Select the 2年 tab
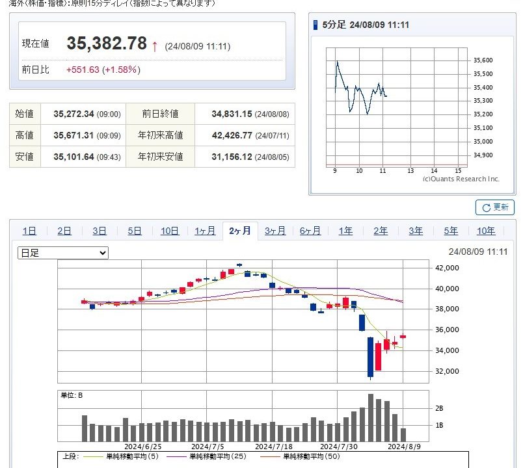Image resolution: width=523 pixels, height=468 pixels. click(381, 231)
